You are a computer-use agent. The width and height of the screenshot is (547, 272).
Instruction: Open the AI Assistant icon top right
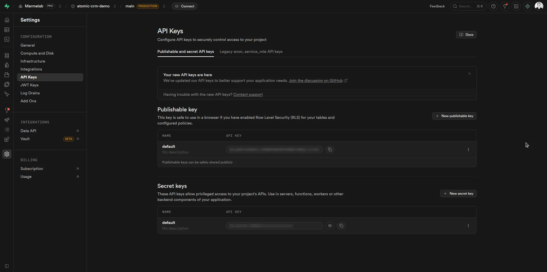click(527, 6)
